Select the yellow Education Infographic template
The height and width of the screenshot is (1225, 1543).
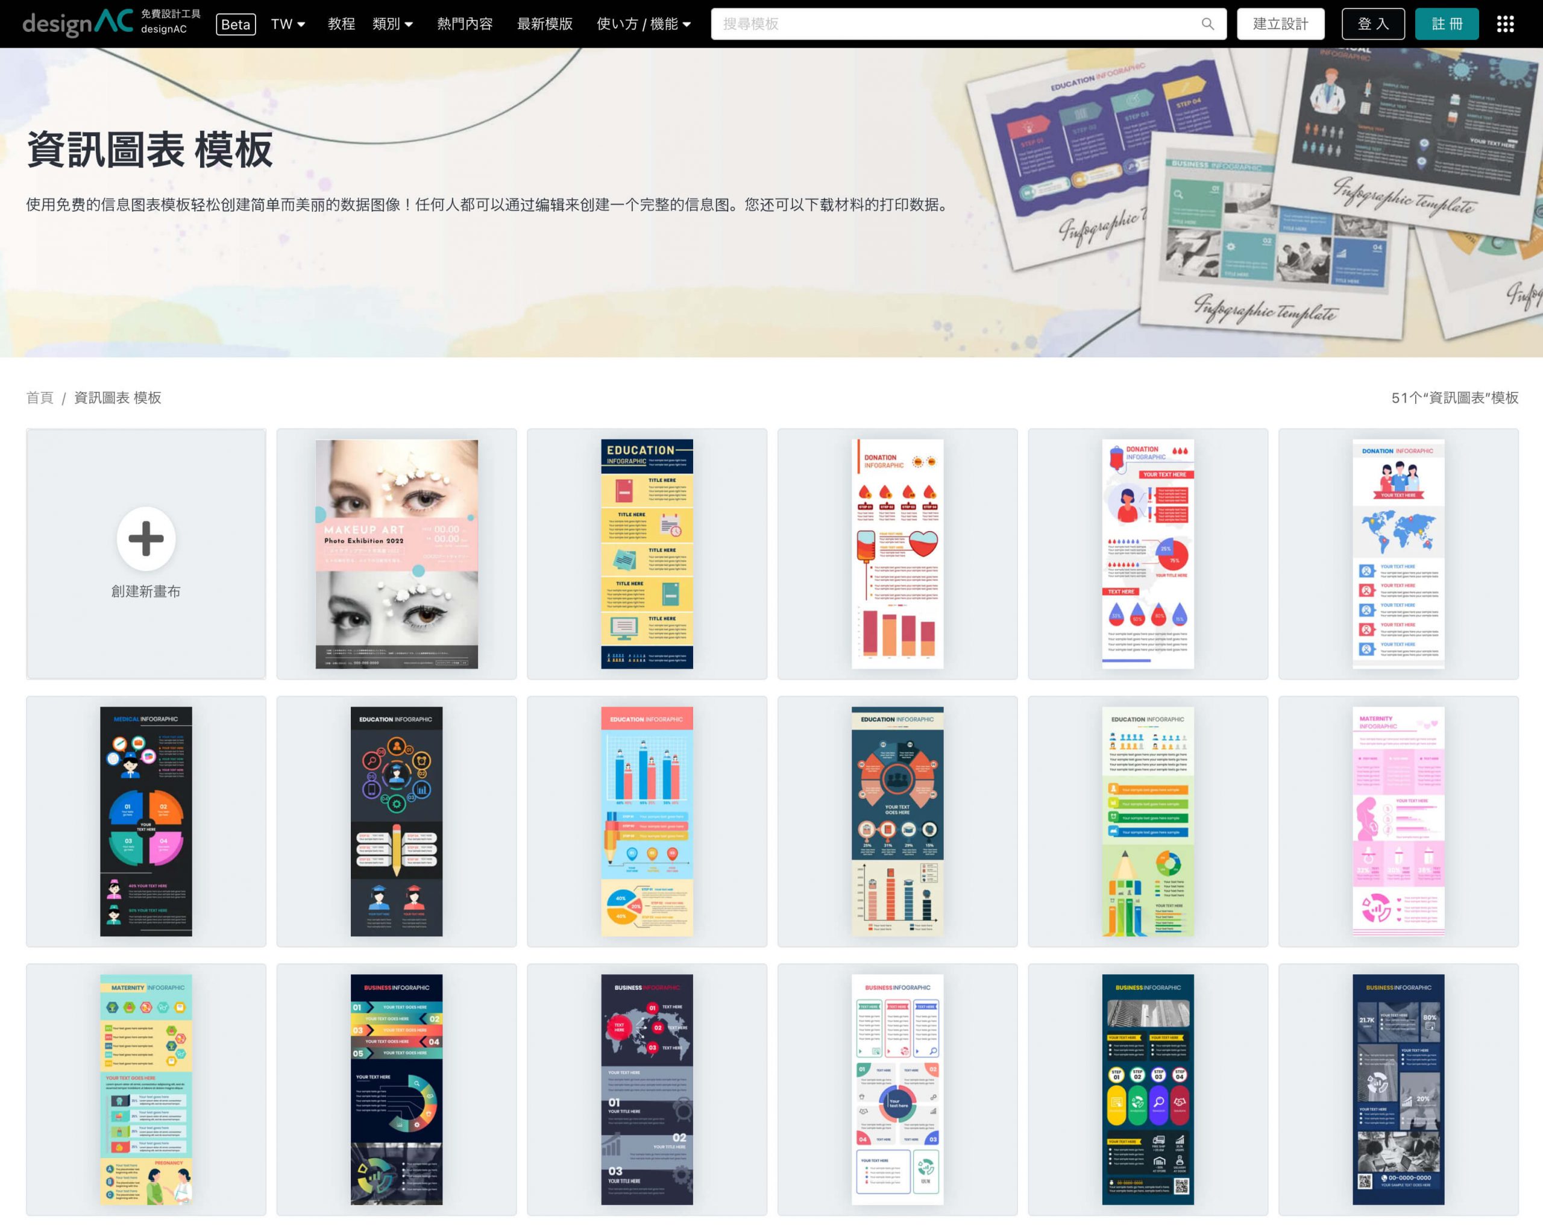coord(646,553)
